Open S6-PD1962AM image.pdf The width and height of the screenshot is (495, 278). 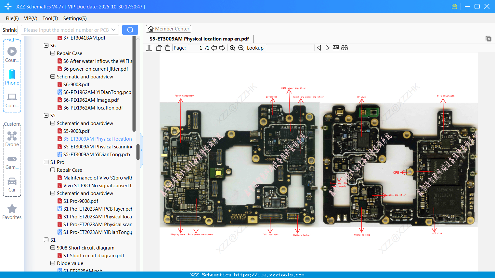tap(91, 100)
